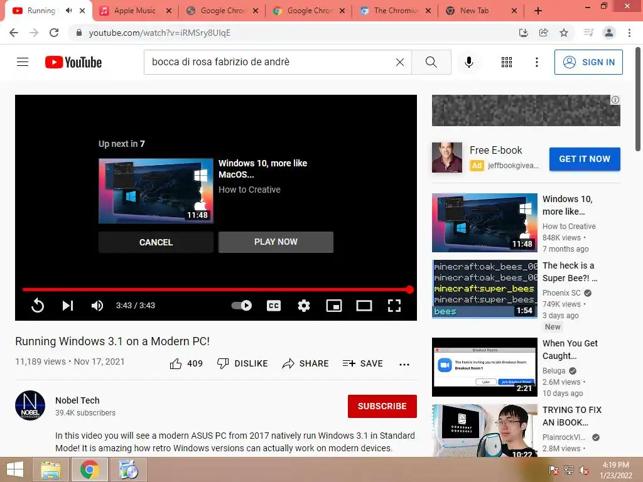Image resolution: width=643 pixels, height=482 pixels.
Task: Open the Nobel Tech channel avatar
Action: pos(30,405)
